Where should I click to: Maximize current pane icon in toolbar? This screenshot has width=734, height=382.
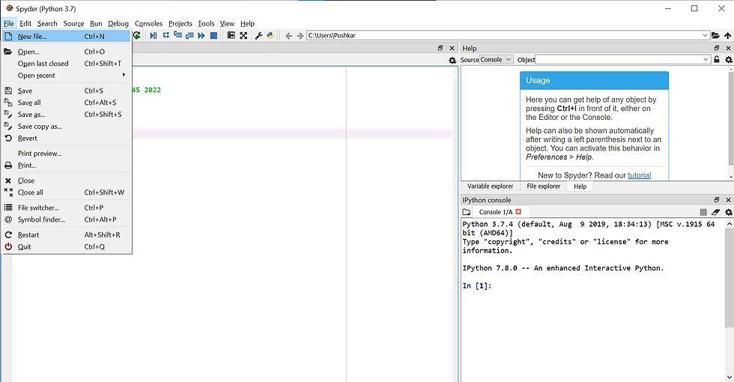(231, 36)
